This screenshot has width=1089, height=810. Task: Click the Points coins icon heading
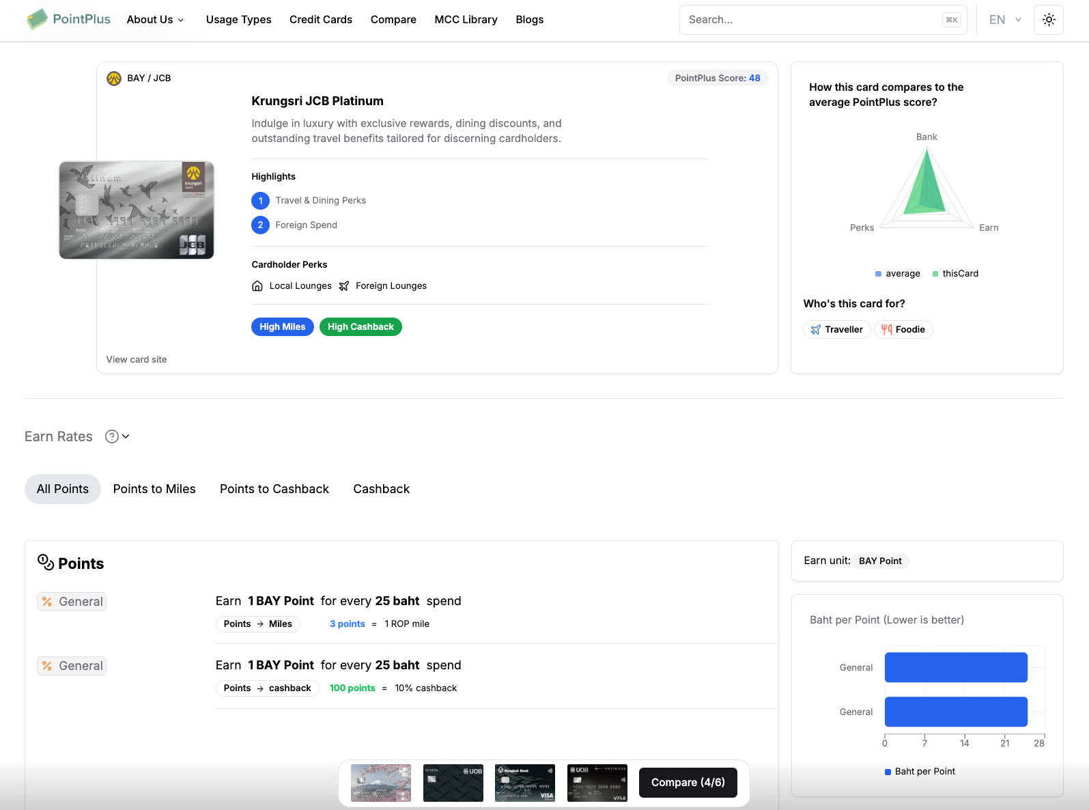pos(46,562)
